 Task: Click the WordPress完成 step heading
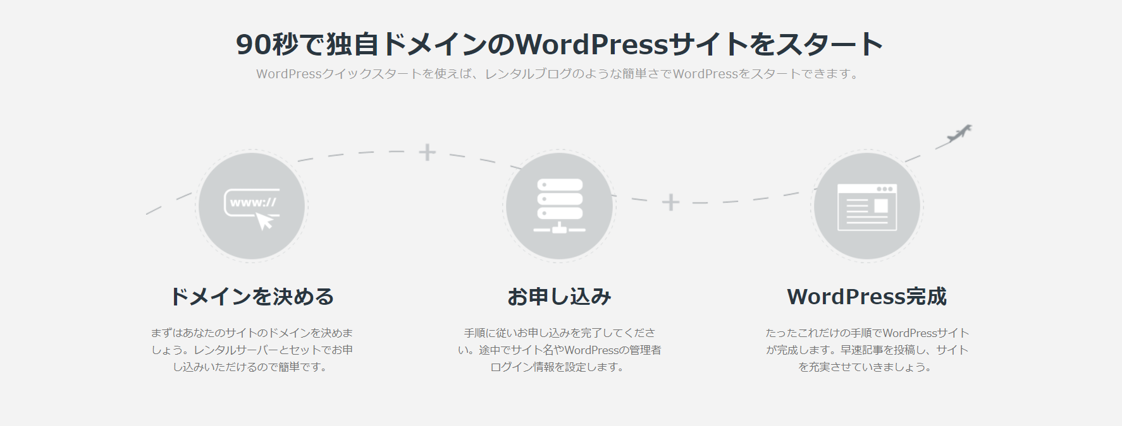(x=867, y=297)
